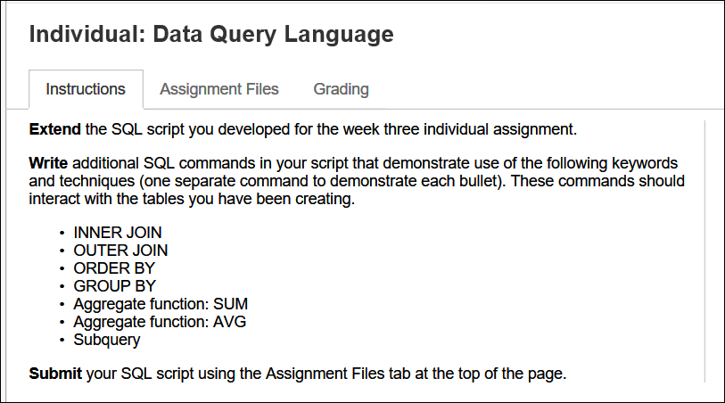Image resolution: width=725 pixels, height=403 pixels.
Task: Click the Subquery bullet item
Action: pyautogui.click(x=107, y=340)
